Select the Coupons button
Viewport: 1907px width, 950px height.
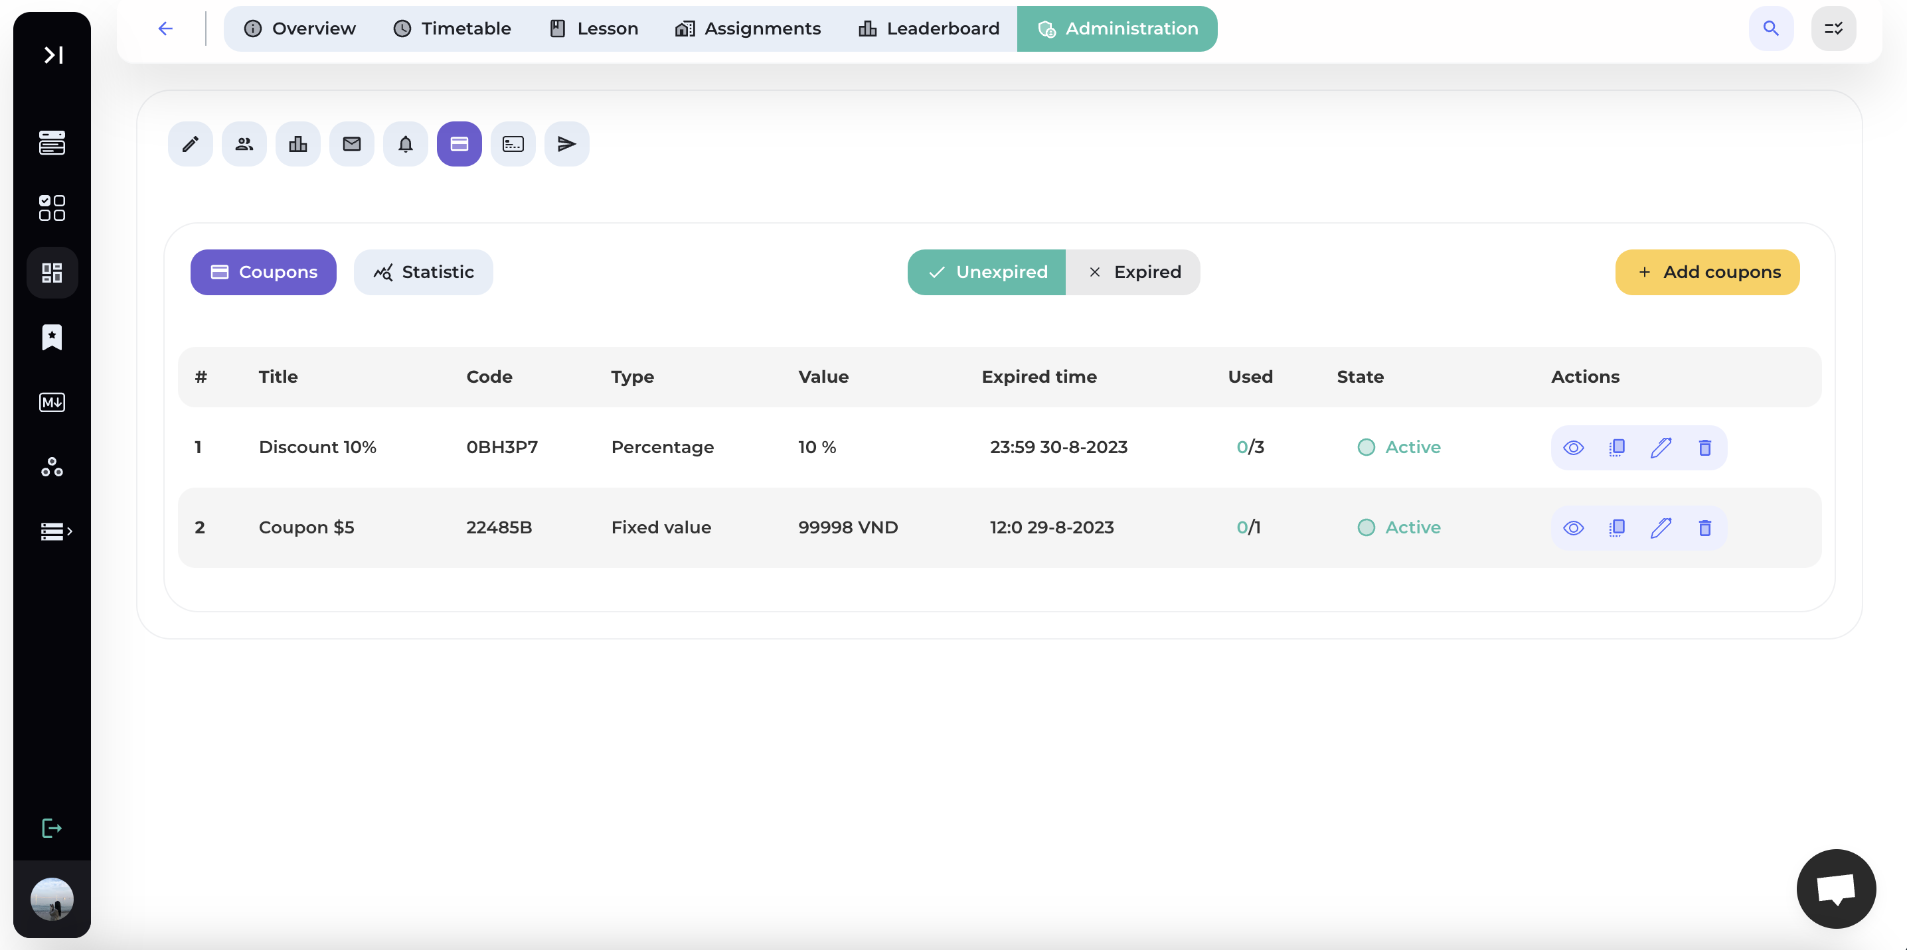click(x=264, y=272)
